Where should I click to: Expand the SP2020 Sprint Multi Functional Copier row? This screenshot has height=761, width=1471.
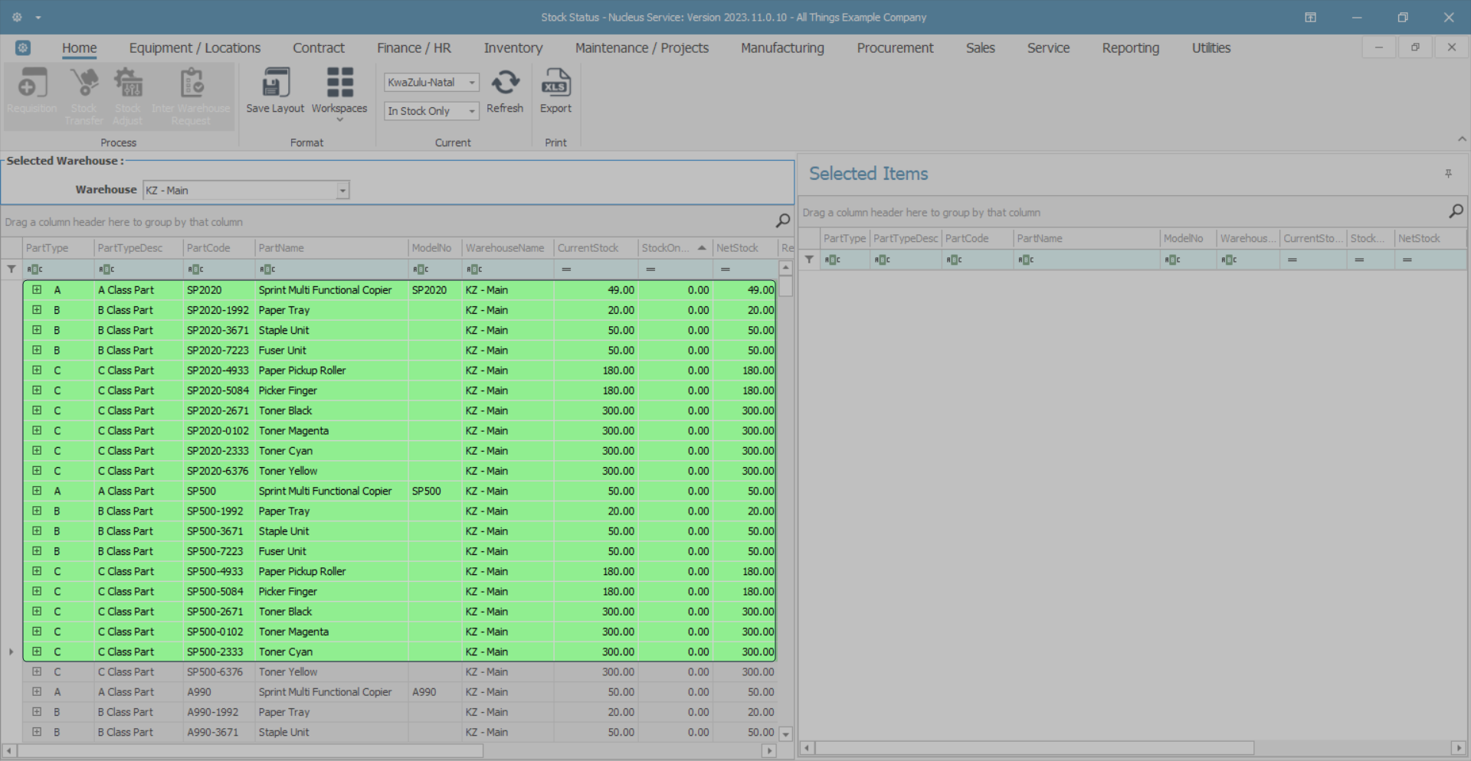(x=37, y=290)
